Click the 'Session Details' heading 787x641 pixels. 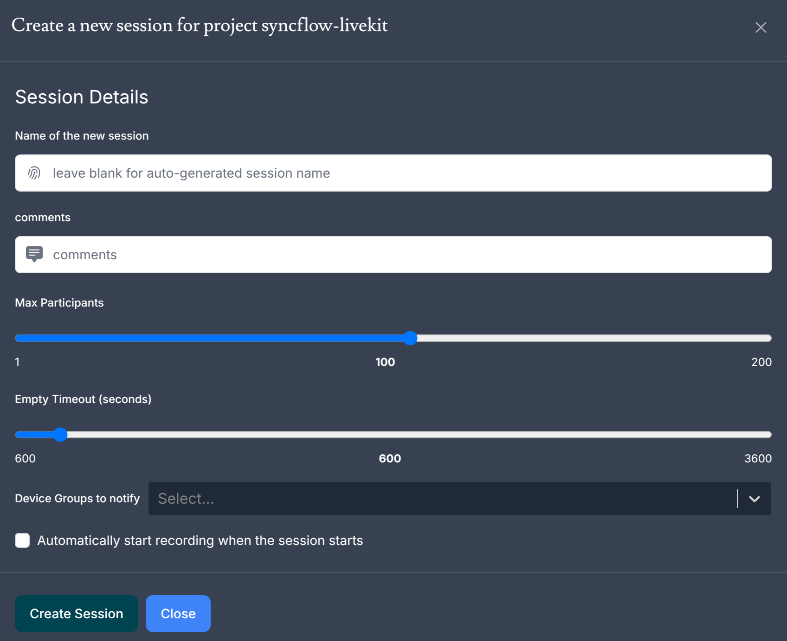click(x=82, y=97)
